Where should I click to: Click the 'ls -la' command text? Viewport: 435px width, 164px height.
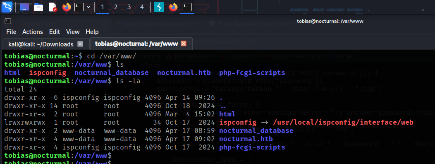coord(128,81)
